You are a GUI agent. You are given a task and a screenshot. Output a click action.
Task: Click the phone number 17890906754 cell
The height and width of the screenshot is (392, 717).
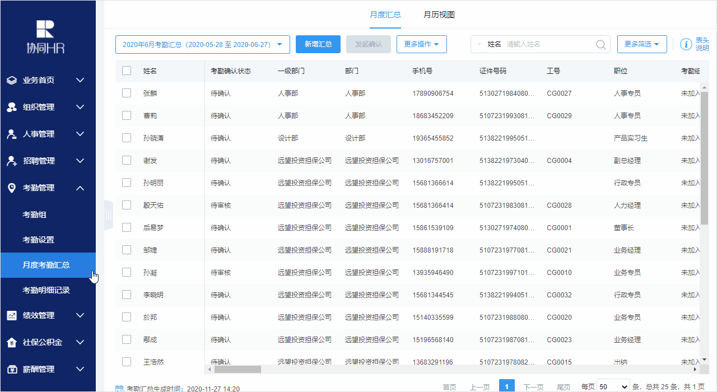click(x=433, y=94)
